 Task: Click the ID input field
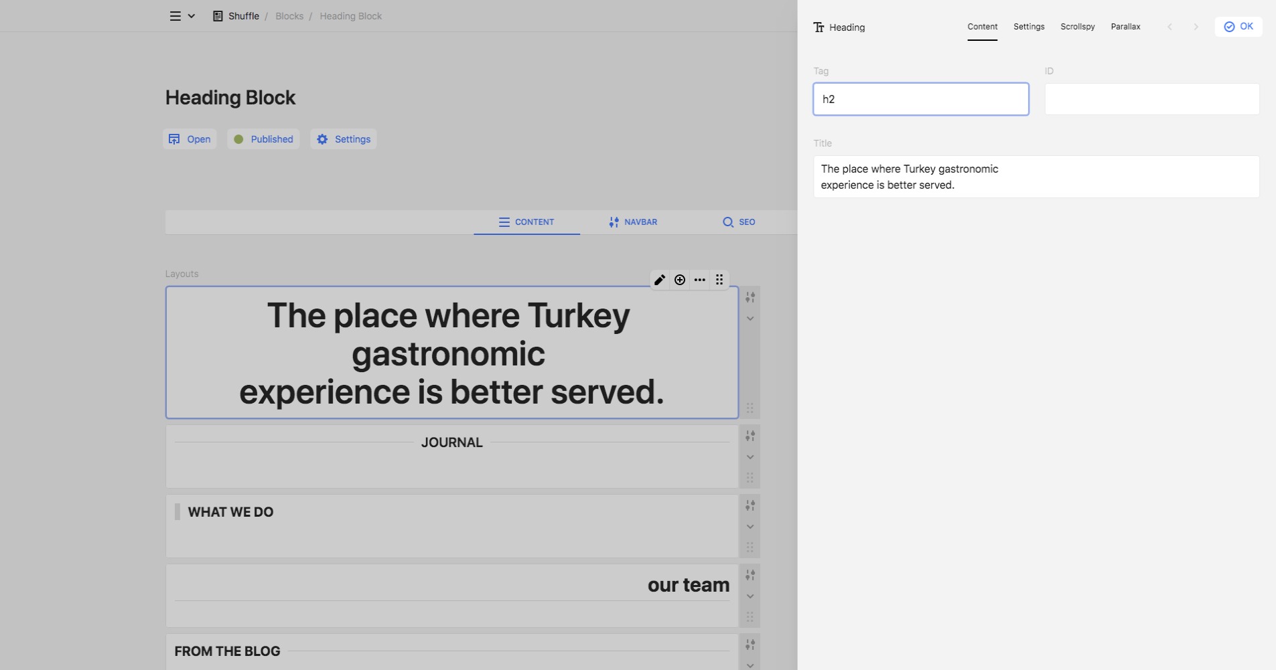tap(1151, 99)
